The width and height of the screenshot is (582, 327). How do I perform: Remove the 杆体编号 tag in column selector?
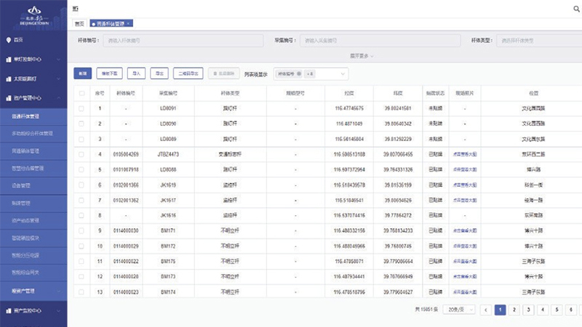(x=298, y=73)
